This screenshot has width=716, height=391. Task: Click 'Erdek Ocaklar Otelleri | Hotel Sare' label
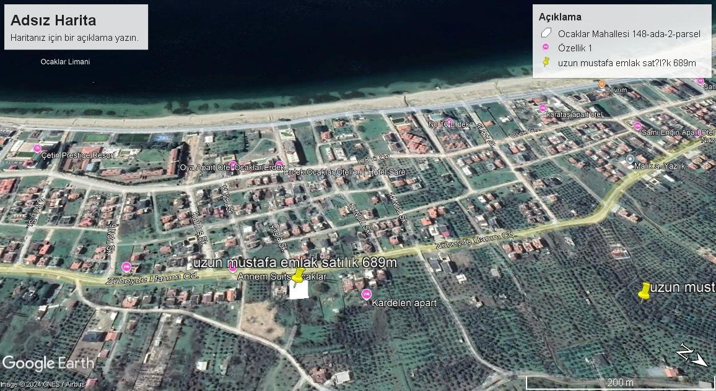pos(344,172)
